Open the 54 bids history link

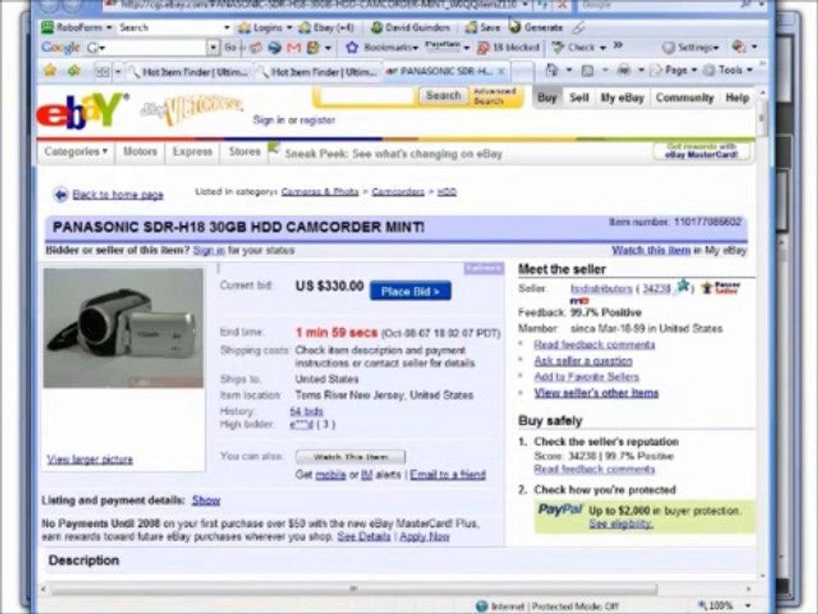pos(306,411)
